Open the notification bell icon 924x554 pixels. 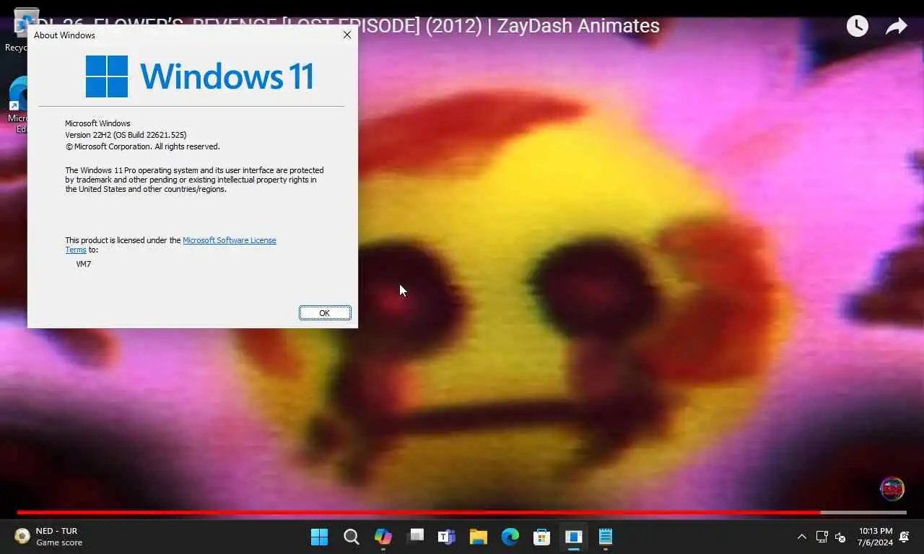(905, 537)
